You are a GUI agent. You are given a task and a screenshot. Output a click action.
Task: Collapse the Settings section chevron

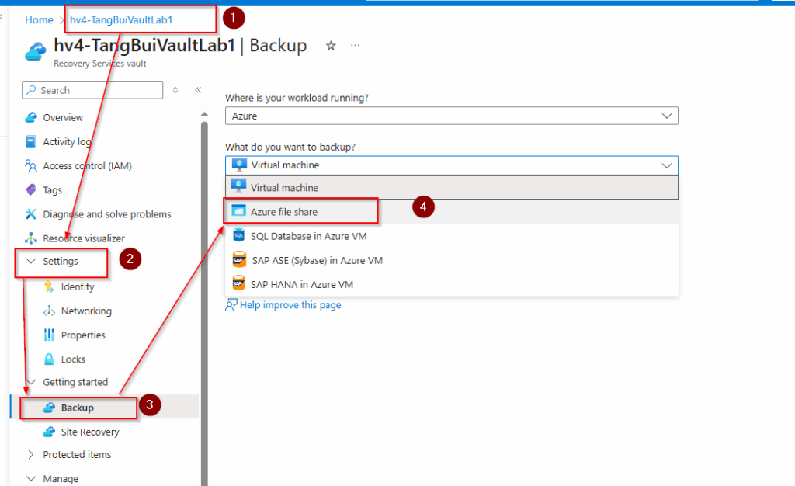(x=31, y=261)
